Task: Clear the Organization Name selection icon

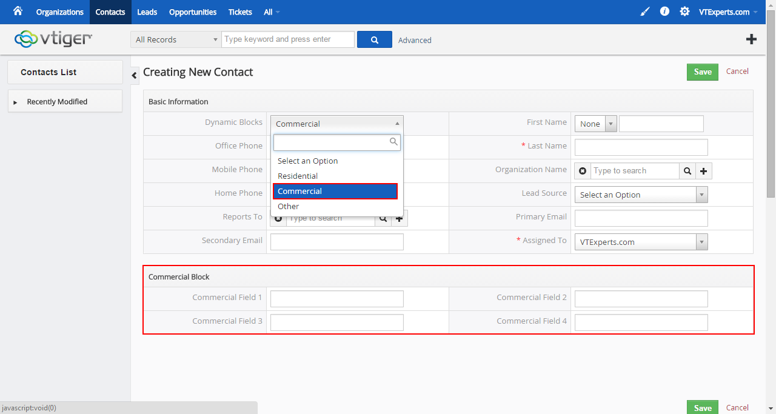Action: click(x=583, y=171)
